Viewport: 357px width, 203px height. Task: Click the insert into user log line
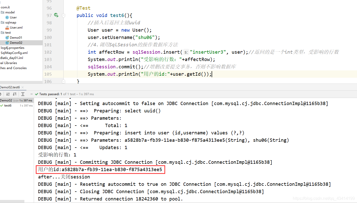141,133
